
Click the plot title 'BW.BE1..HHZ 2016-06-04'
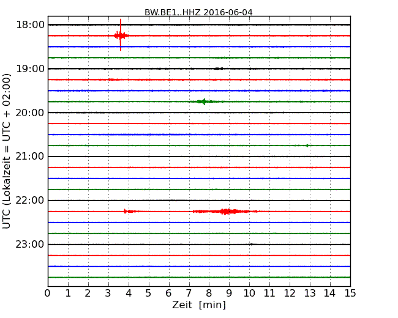(198, 12)
